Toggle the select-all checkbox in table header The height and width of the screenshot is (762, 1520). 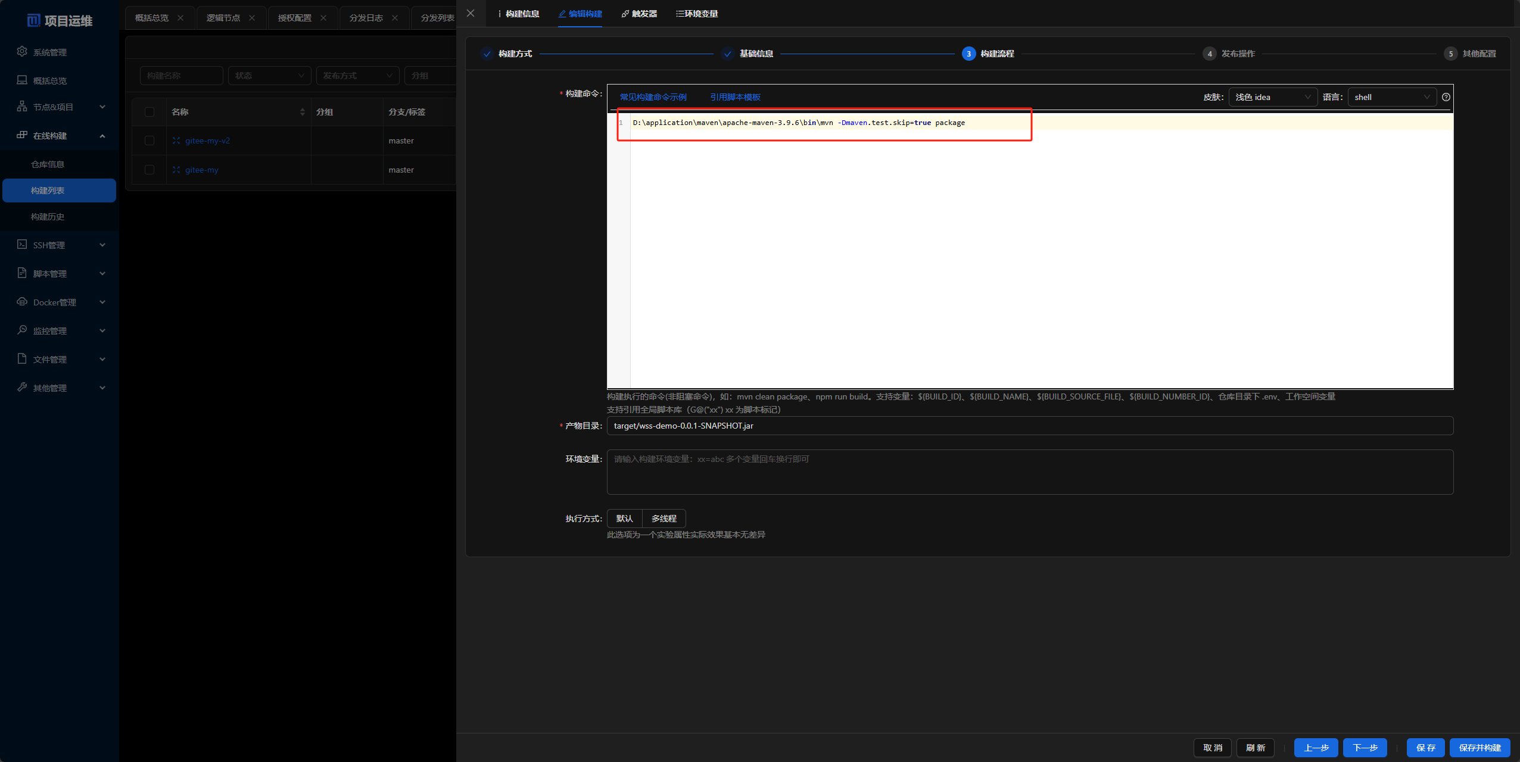(x=149, y=112)
